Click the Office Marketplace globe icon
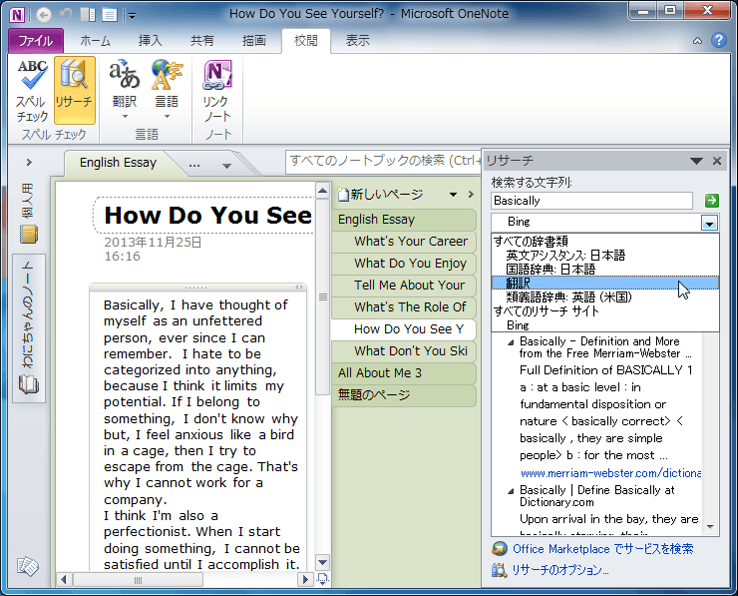The height and width of the screenshot is (596, 738). coord(500,549)
